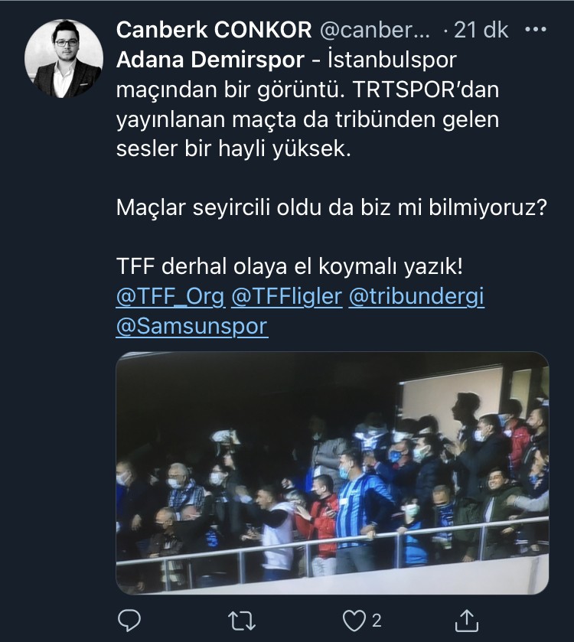Retweet this post
Viewport: 574px width, 642px height.
point(242,621)
